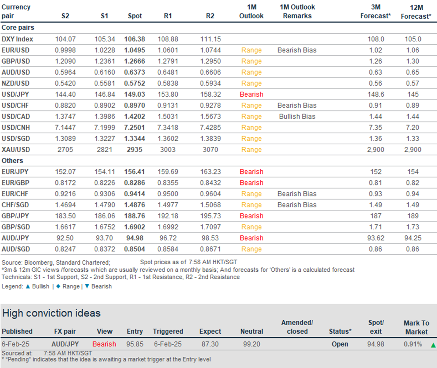Select the GBP/USD spot value 1.2666
Viewport: 437px width, 368px height.
click(135, 61)
